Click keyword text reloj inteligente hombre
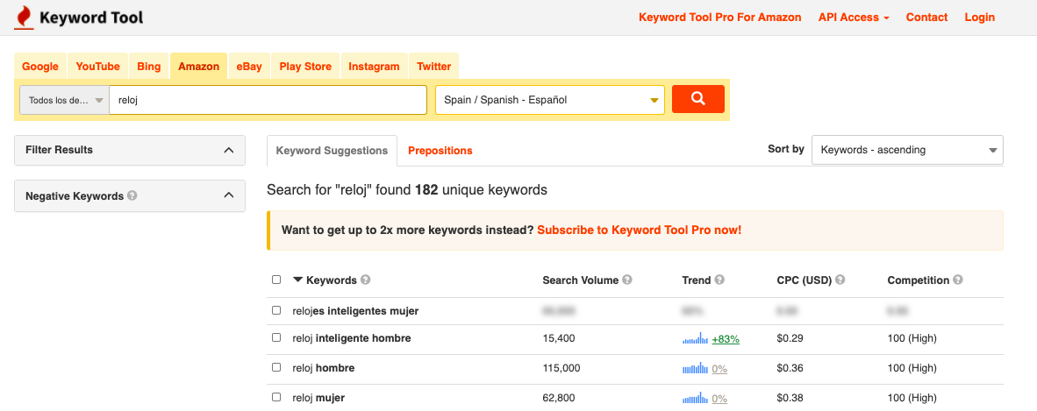 [x=352, y=338]
